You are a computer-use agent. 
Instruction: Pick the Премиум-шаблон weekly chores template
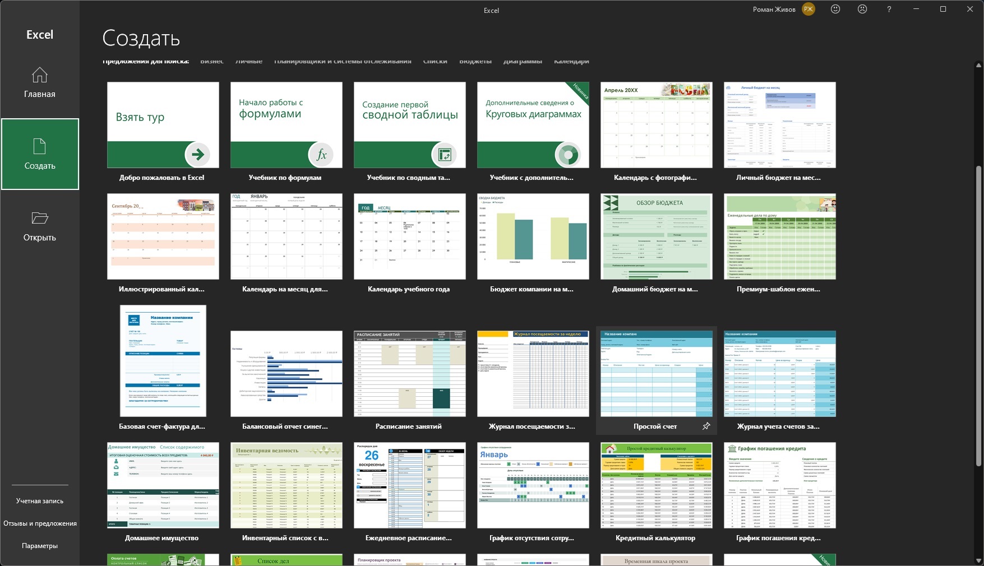pos(780,236)
